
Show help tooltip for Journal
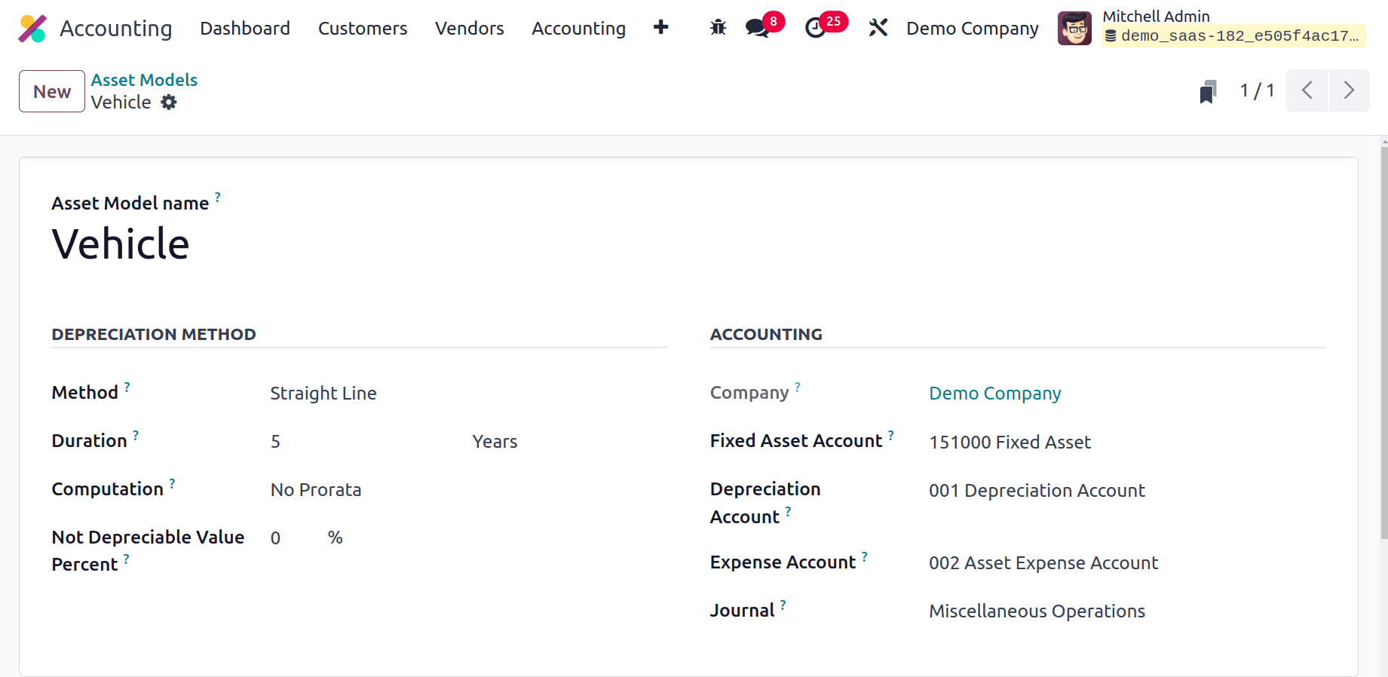coord(783,605)
